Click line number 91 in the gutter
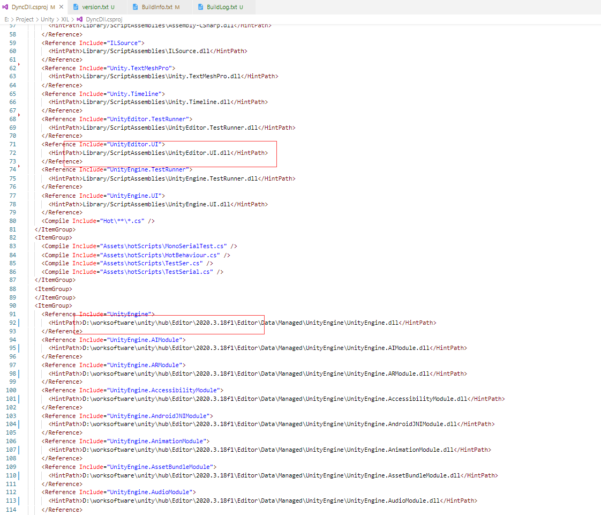This screenshot has width=601, height=515. pyautogui.click(x=13, y=314)
